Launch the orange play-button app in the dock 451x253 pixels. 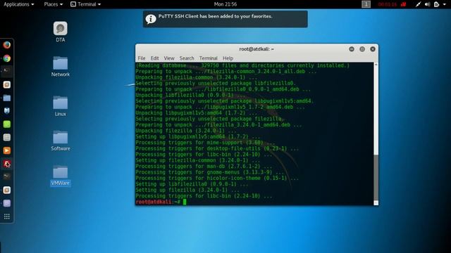point(7,150)
